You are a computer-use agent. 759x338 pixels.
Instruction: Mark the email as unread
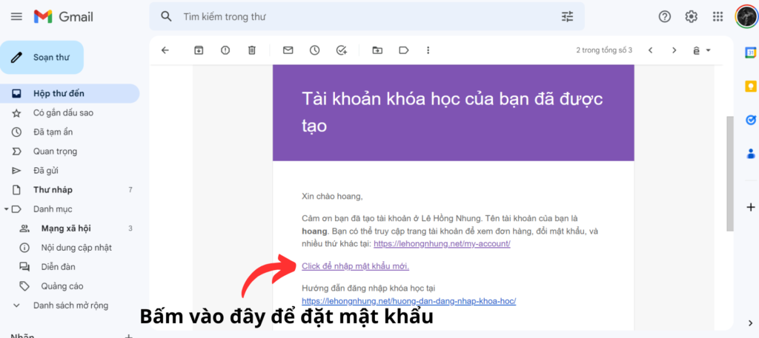pos(288,50)
